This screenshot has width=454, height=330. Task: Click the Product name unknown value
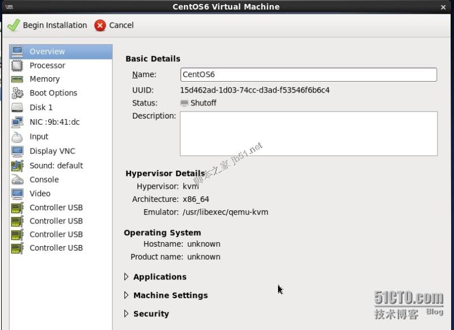coord(204,257)
